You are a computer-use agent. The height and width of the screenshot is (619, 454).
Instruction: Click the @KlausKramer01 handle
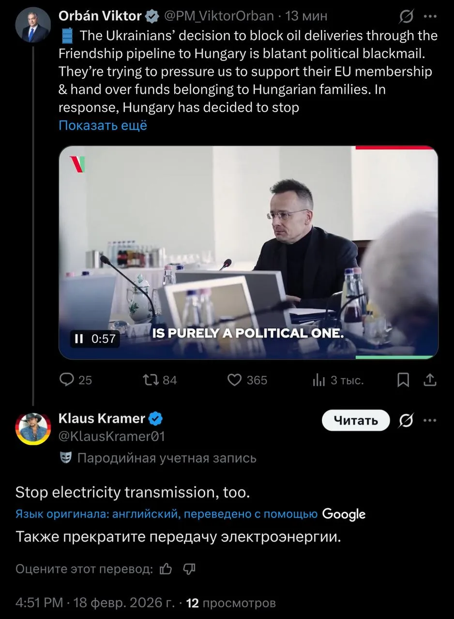point(112,437)
